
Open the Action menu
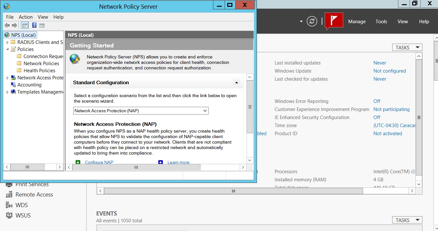[25, 17]
